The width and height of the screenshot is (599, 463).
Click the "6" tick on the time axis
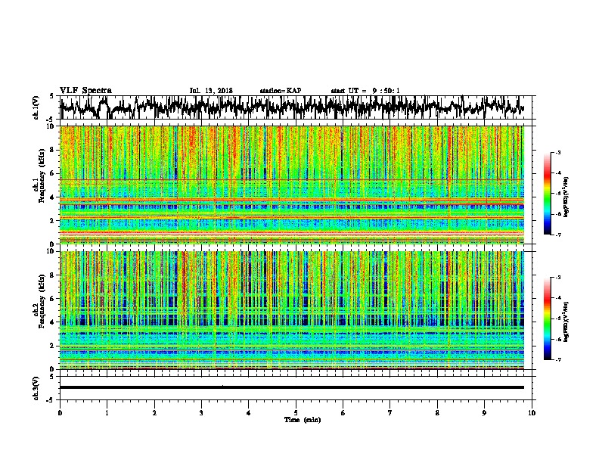(343, 413)
